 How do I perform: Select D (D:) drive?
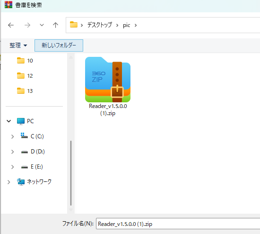pos(33,152)
